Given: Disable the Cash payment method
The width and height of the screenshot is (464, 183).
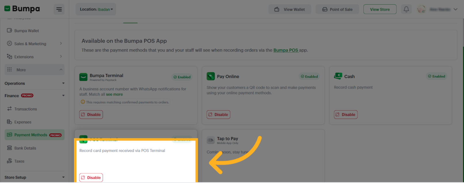Looking at the screenshot, I should click(x=346, y=115).
